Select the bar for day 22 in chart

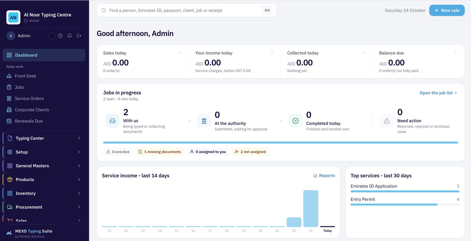click(x=294, y=222)
